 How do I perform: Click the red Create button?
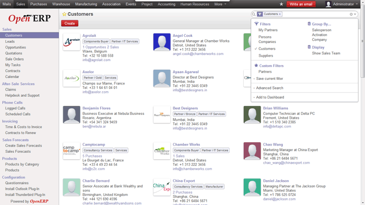point(70,23)
